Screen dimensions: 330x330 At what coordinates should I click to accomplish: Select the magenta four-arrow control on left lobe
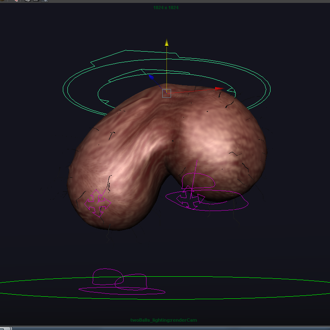[98, 203]
